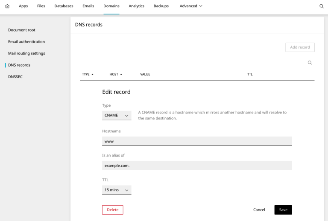Sort records by TYPE column arrow
Viewport: 328px width, 221px height.
pyautogui.click(x=92, y=74)
